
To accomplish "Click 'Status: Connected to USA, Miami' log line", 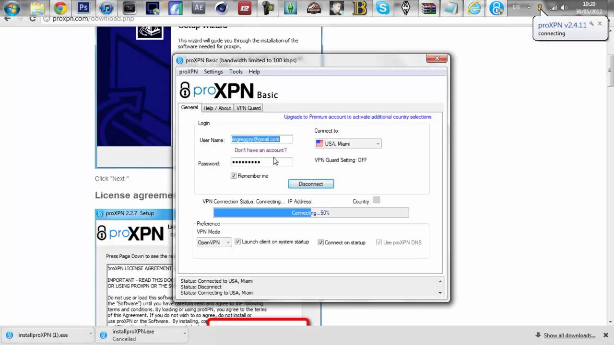I will 216,281.
